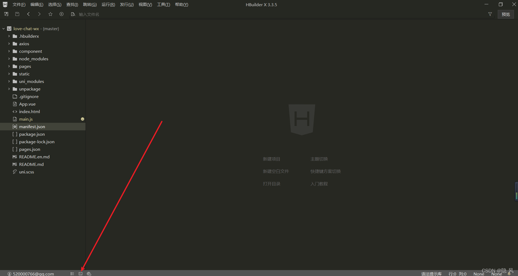This screenshot has width=518, height=276.
Task: Select the index.html file
Action: point(43,111)
